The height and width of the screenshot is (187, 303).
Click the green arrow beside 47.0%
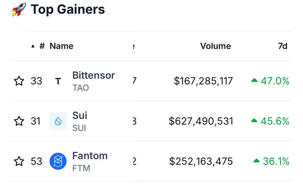pyautogui.click(x=254, y=80)
